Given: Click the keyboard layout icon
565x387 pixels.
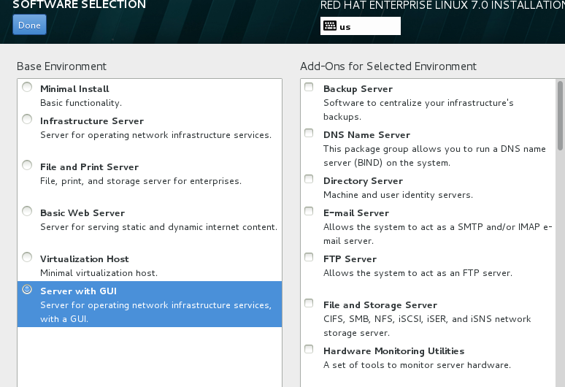Looking at the screenshot, I should [x=330, y=26].
